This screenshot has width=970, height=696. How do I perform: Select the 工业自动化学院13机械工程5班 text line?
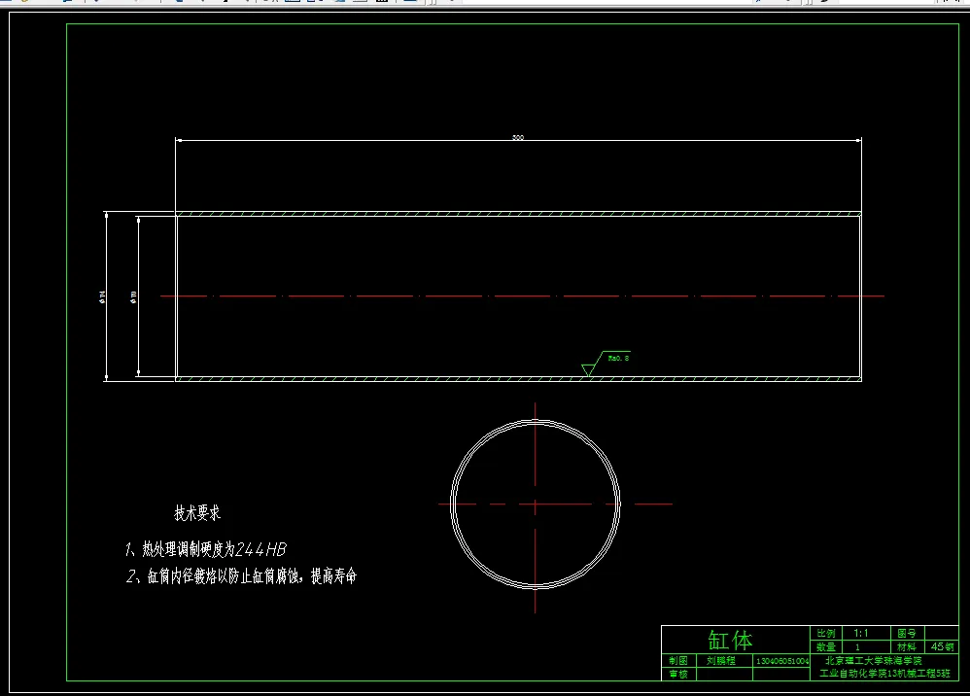click(884, 673)
